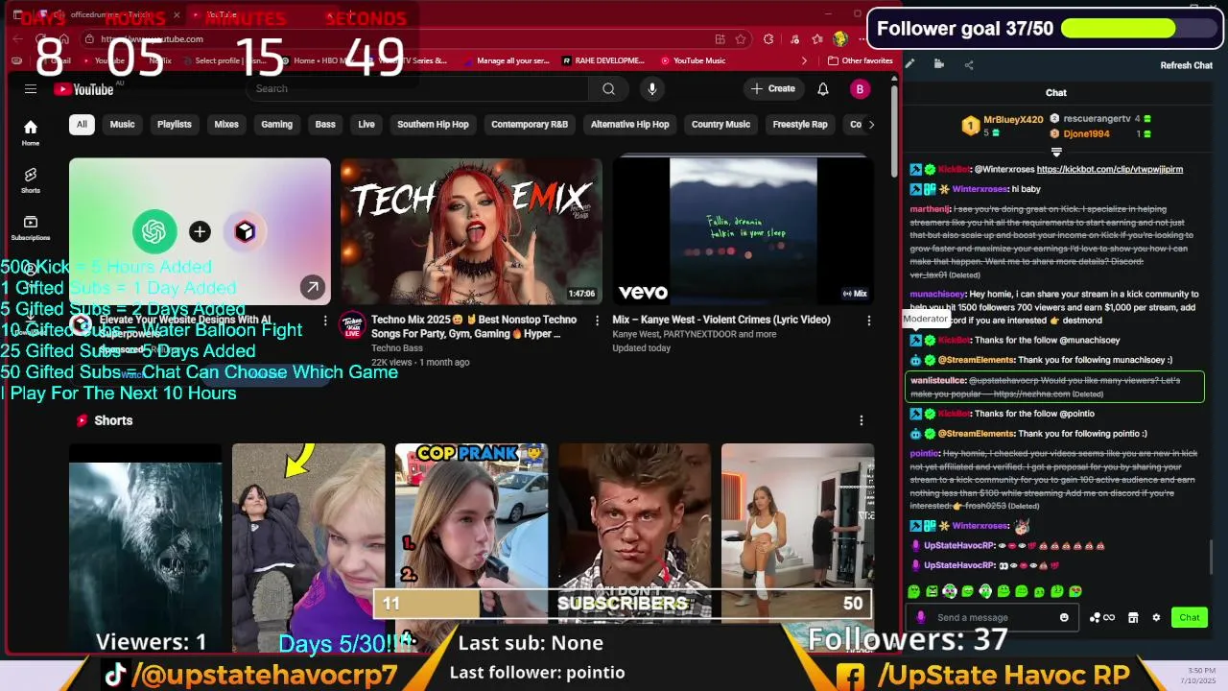This screenshot has height=691, width=1228.
Task: Open the chat shop storefront icon
Action: (1133, 618)
